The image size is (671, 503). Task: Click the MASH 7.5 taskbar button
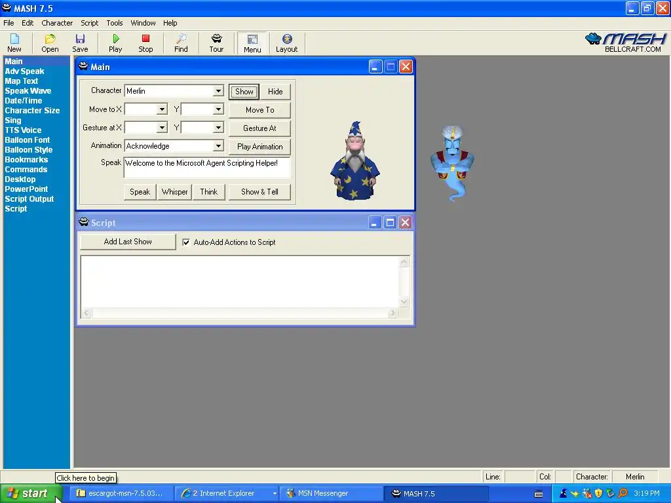(x=436, y=493)
